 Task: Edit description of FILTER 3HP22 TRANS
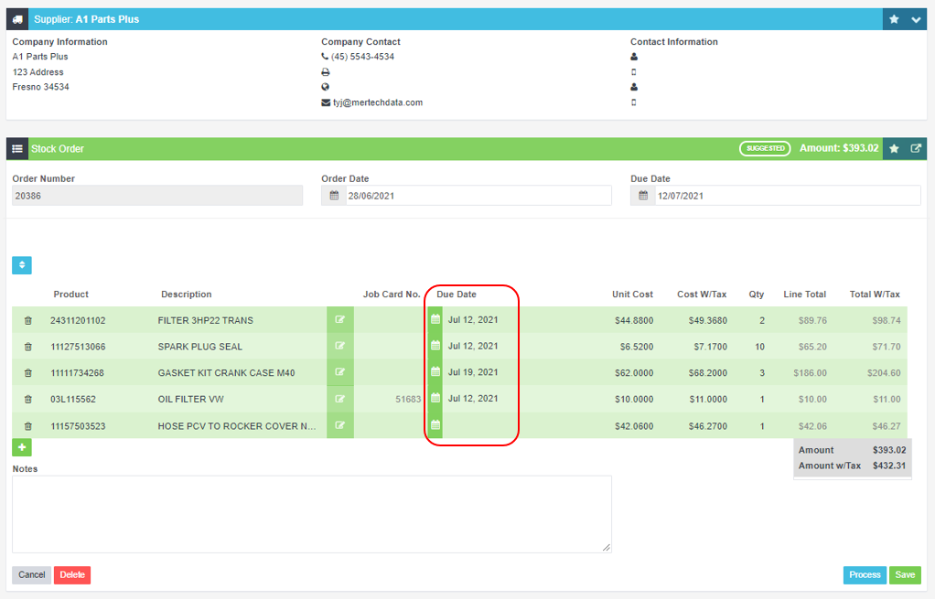340,320
